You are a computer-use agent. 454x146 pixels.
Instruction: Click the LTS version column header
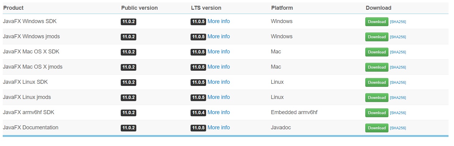click(x=206, y=8)
